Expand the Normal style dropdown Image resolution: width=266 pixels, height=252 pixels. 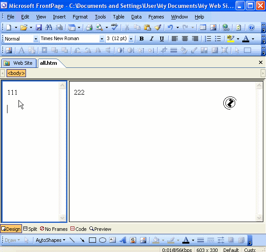point(36,39)
